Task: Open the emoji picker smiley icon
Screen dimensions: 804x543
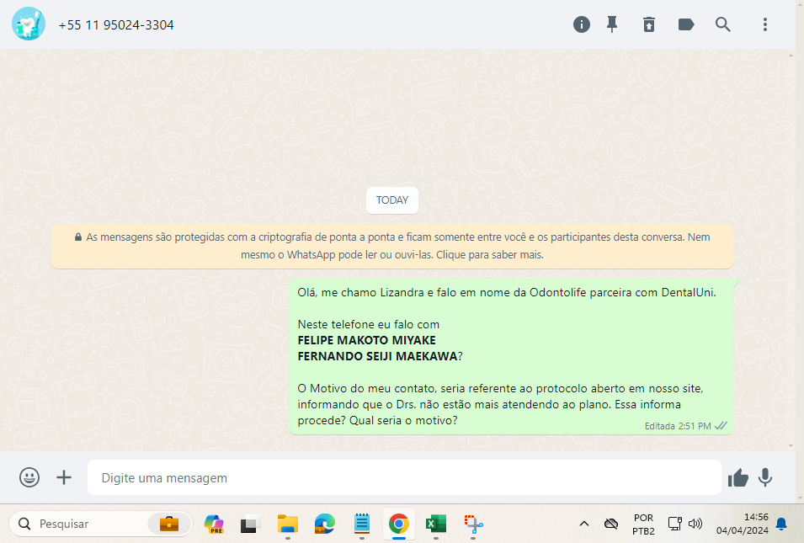Action: 29,477
